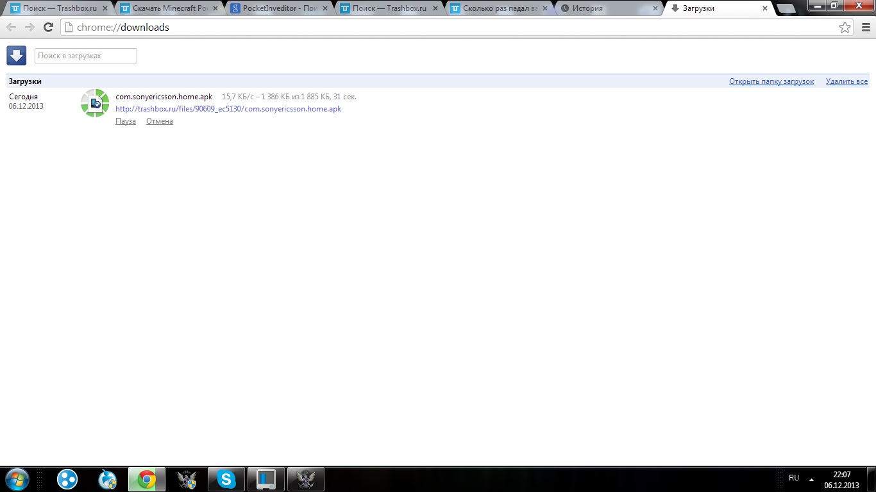876x492 pixels.
Task: Close the Скачать Minecraft tab
Action: click(x=215, y=9)
